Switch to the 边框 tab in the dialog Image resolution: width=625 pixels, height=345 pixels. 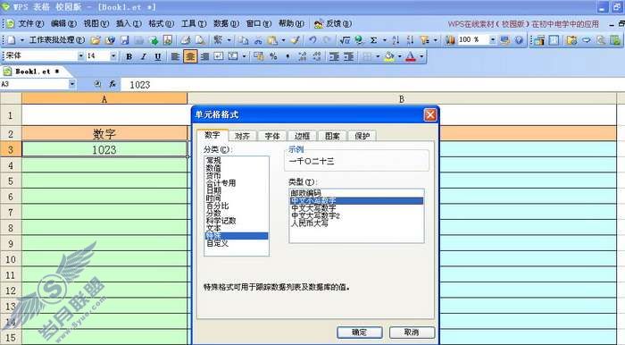pos(302,136)
